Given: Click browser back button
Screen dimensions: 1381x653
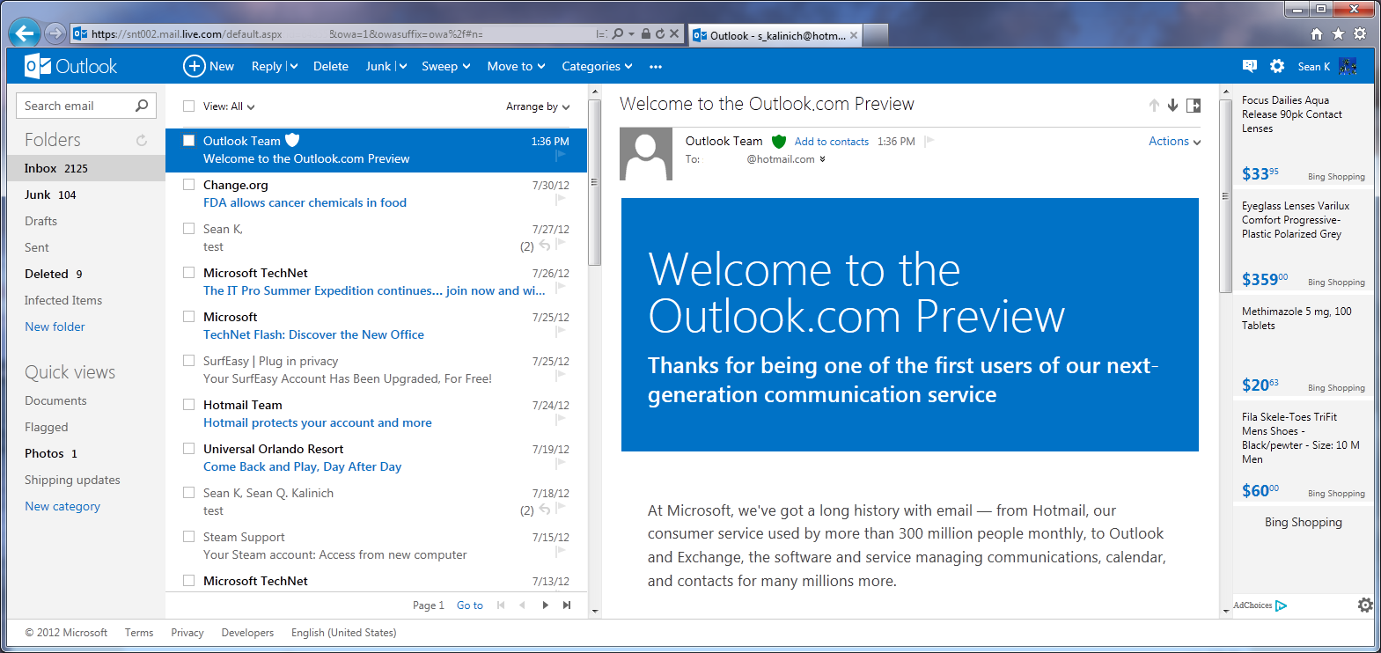Looking at the screenshot, I should click(x=25, y=33).
